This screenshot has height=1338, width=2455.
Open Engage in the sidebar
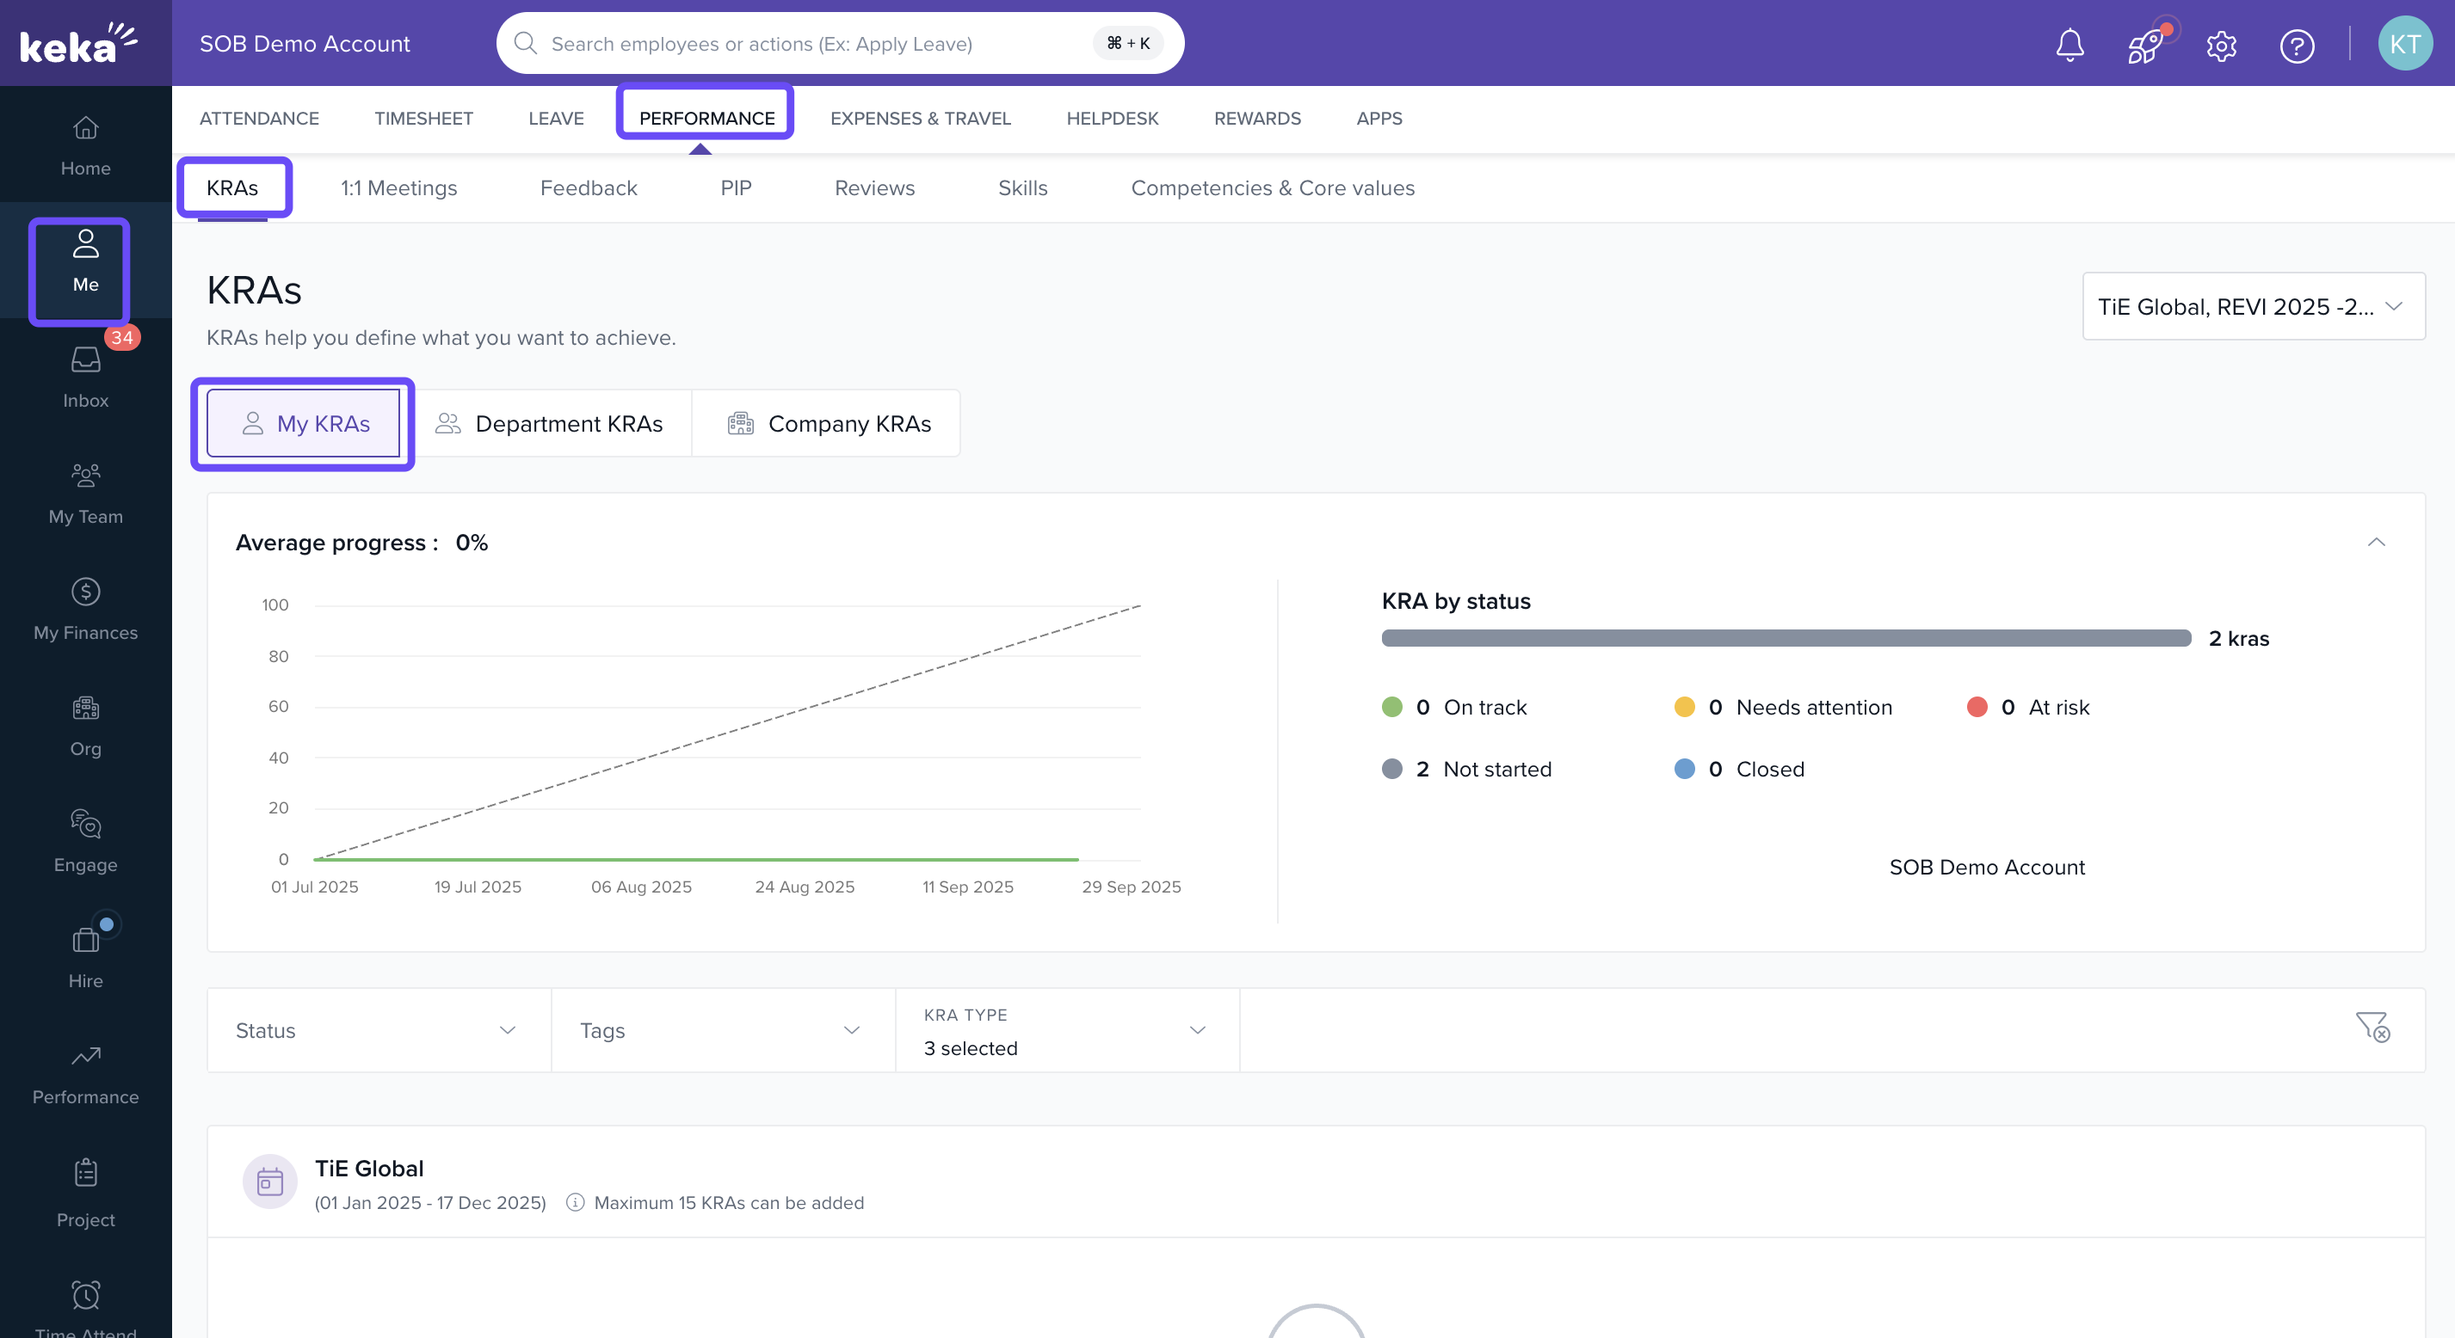coord(86,841)
